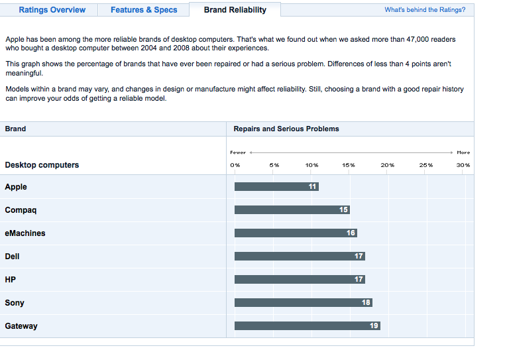The height and width of the screenshot is (350, 505).
Task: Click the Fewer label on the scale
Action: click(x=238, y=152)
